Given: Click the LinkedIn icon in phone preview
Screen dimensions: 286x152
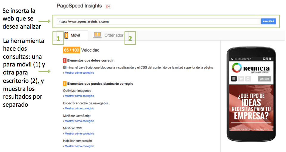Looking at the screenshot, I should coord(267,59).
